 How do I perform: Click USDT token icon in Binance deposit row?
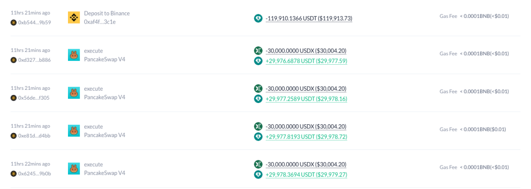pos(258,18)
